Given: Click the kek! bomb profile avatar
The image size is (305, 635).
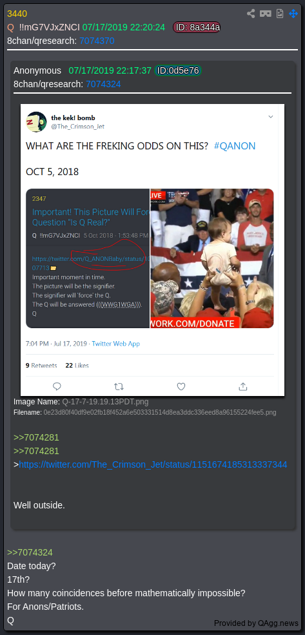Looking at the screenshot, I should (36, 122).
